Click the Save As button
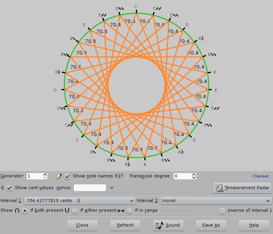Image resolution: width=273 pixels, height=234 pixels. click(211, 225)
